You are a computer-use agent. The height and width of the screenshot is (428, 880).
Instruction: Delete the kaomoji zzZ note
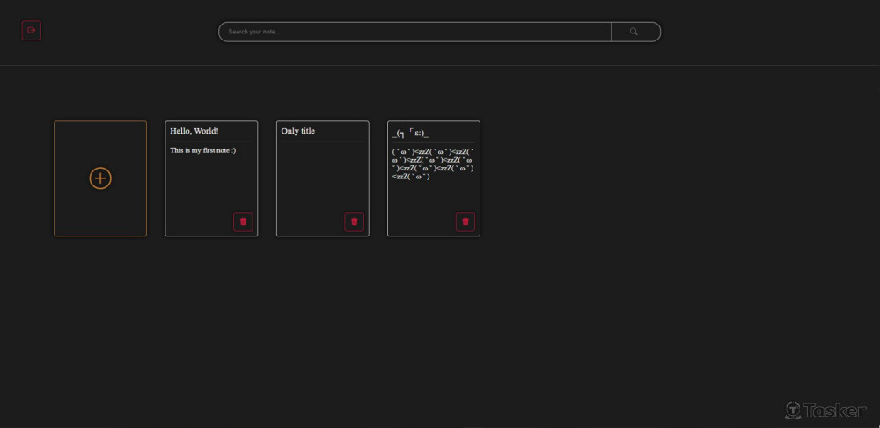(465, 221)
